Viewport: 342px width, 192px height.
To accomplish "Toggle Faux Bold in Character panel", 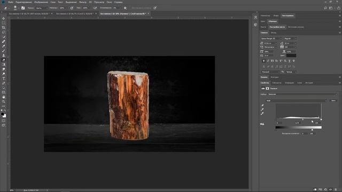I will coord(263,61).
